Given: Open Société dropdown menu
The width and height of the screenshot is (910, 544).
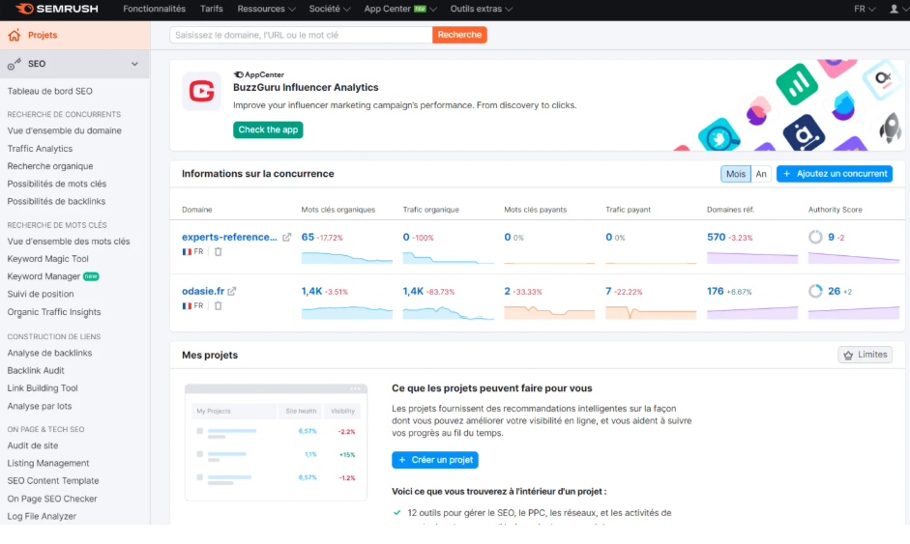Looking at the screenshot, I should [330, 9].
